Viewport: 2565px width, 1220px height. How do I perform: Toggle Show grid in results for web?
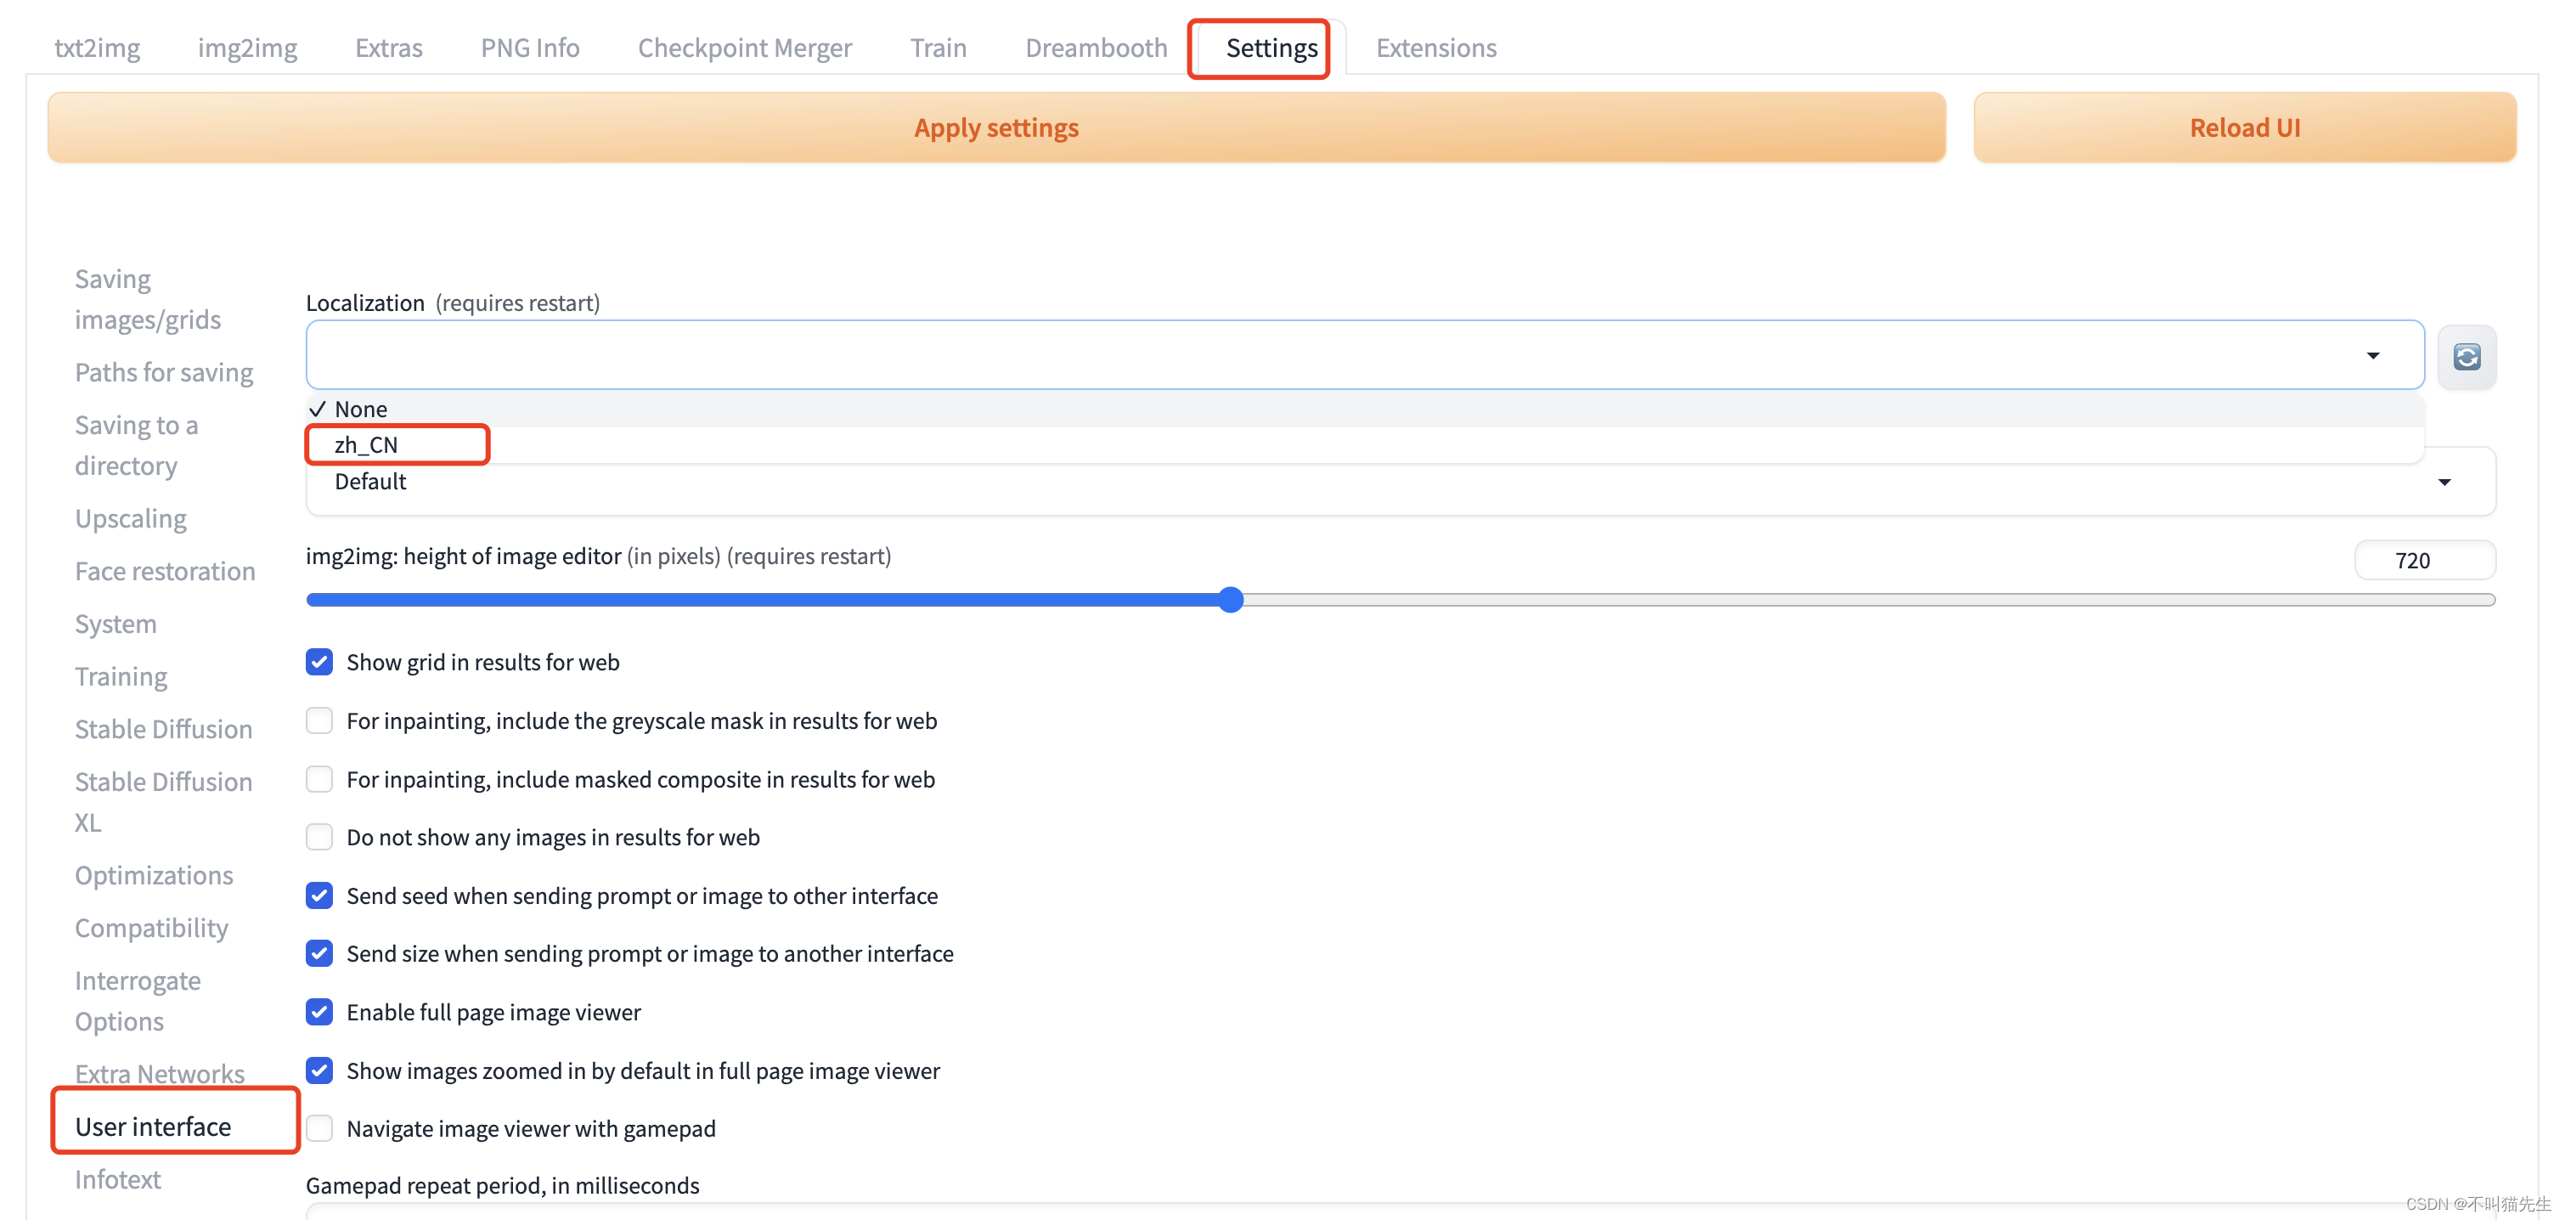pyautogui.click(x=321, y=661)
